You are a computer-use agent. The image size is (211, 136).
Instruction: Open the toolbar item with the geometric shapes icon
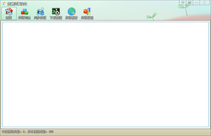(87, 13)
